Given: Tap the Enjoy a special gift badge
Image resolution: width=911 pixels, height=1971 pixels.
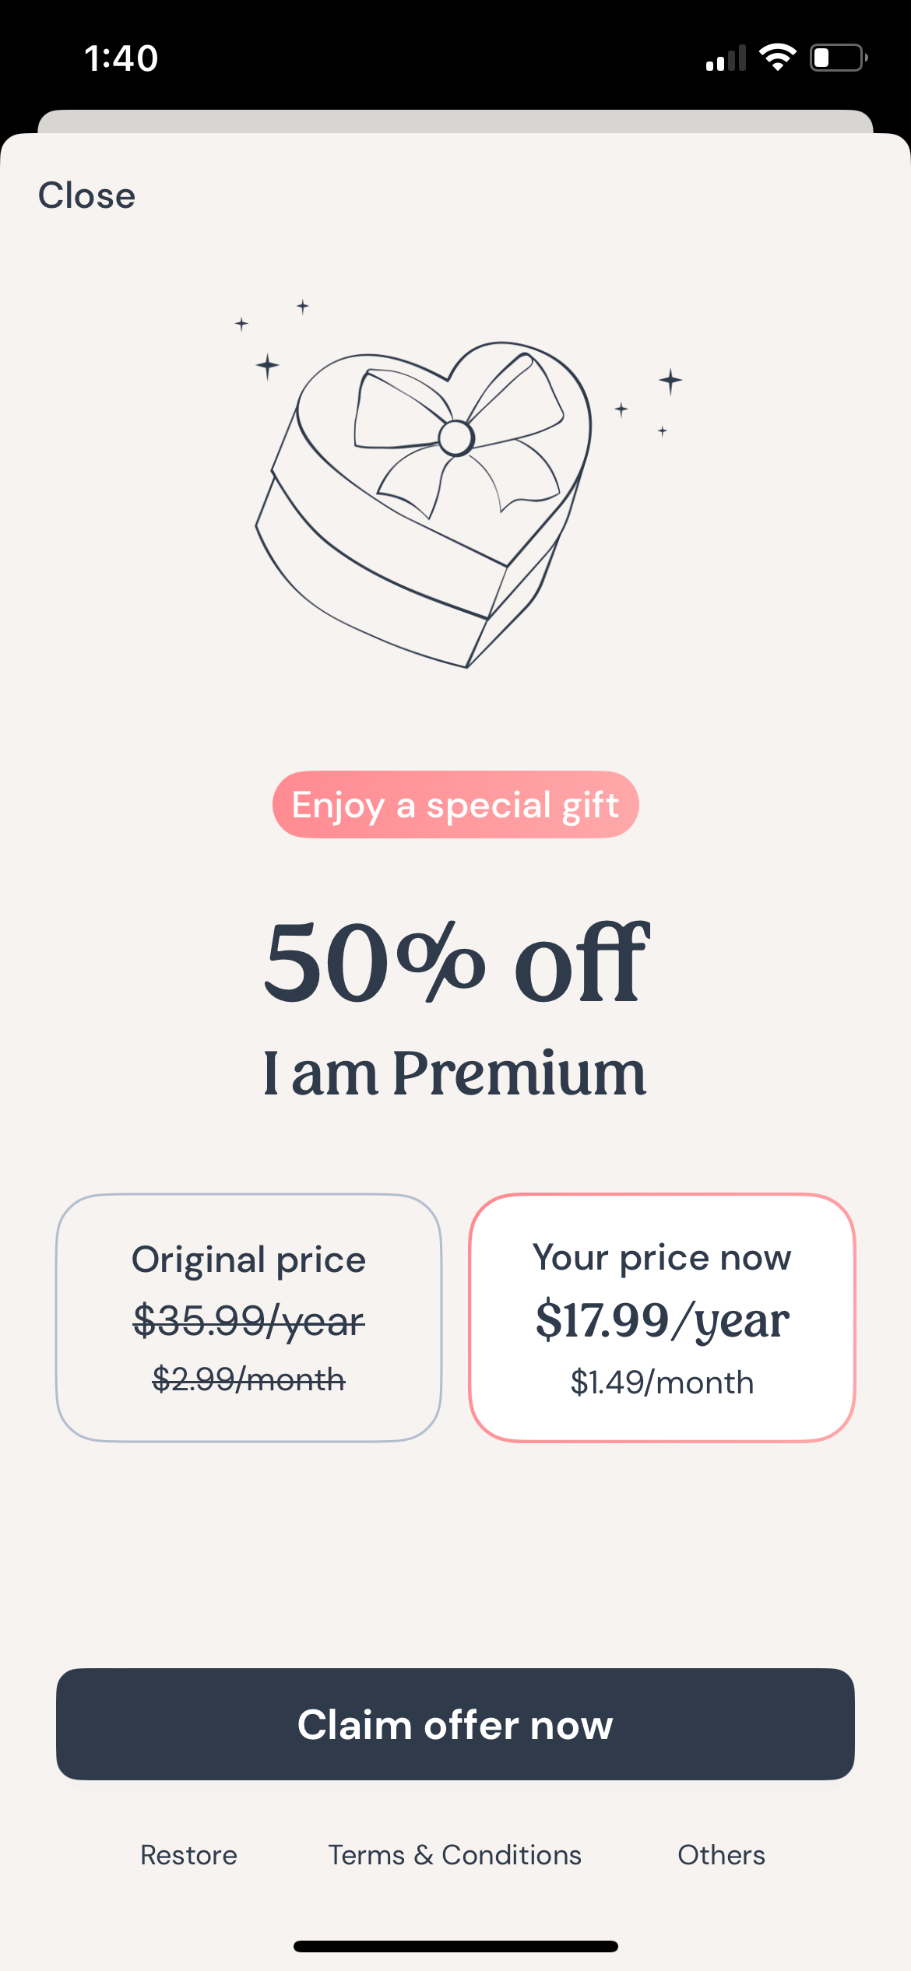Looking at the screenshot, I should point(455,805).
